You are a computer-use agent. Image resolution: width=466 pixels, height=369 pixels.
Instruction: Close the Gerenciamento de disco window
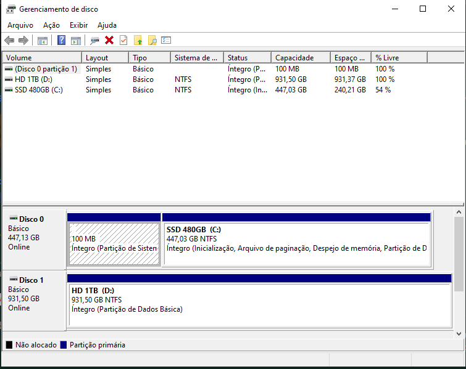tap(451, 9)
